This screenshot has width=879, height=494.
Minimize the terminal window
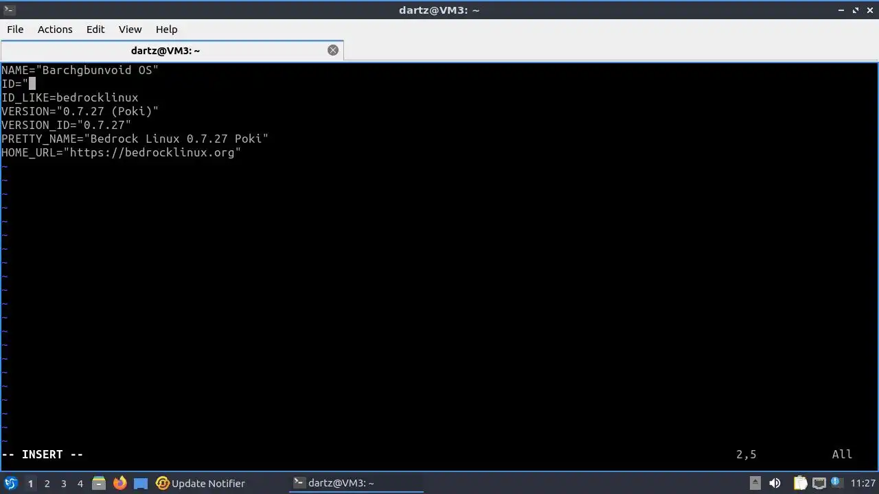pos(841,10)
